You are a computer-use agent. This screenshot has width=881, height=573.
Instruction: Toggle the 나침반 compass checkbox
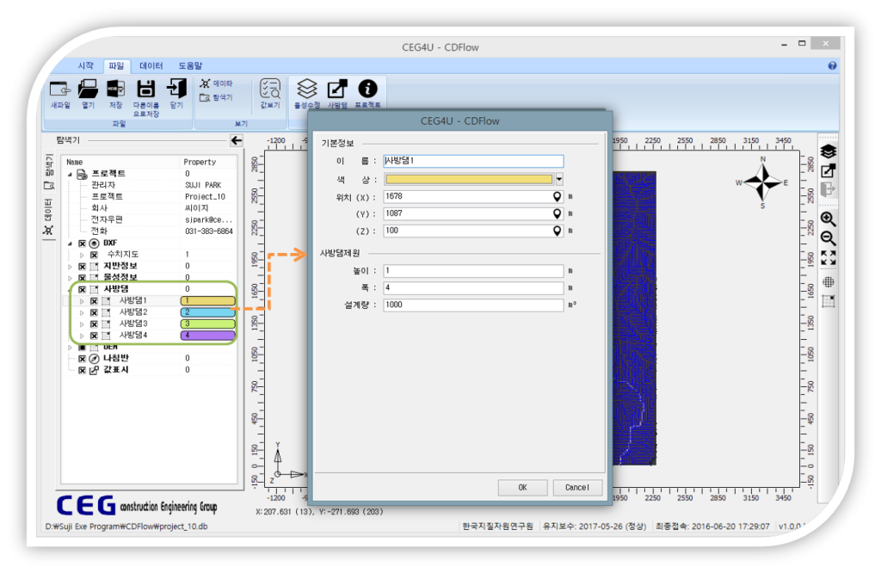[82, 359]
